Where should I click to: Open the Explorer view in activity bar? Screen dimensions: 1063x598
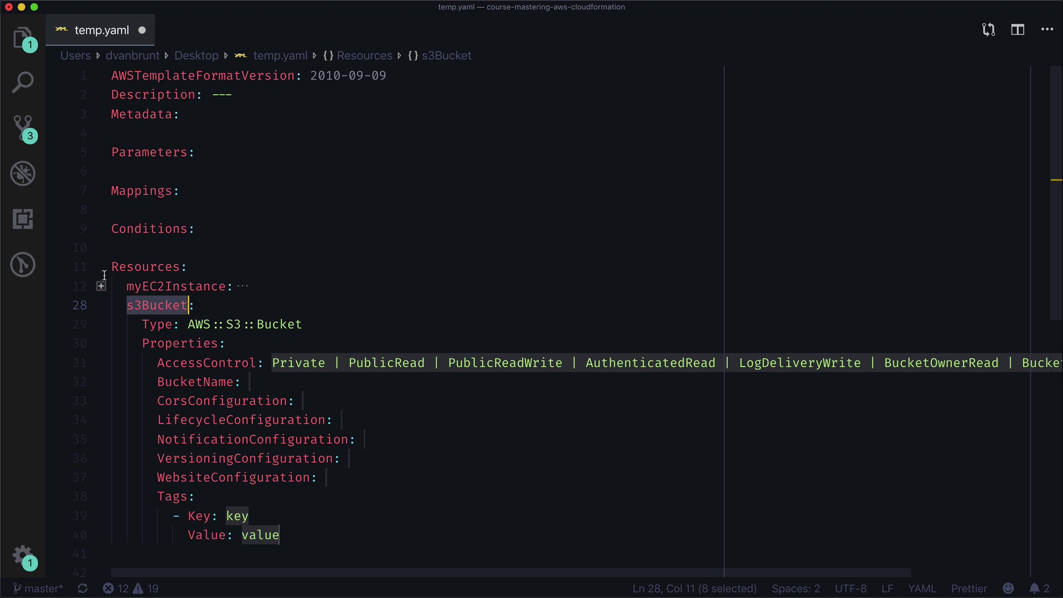coord(23,38)
